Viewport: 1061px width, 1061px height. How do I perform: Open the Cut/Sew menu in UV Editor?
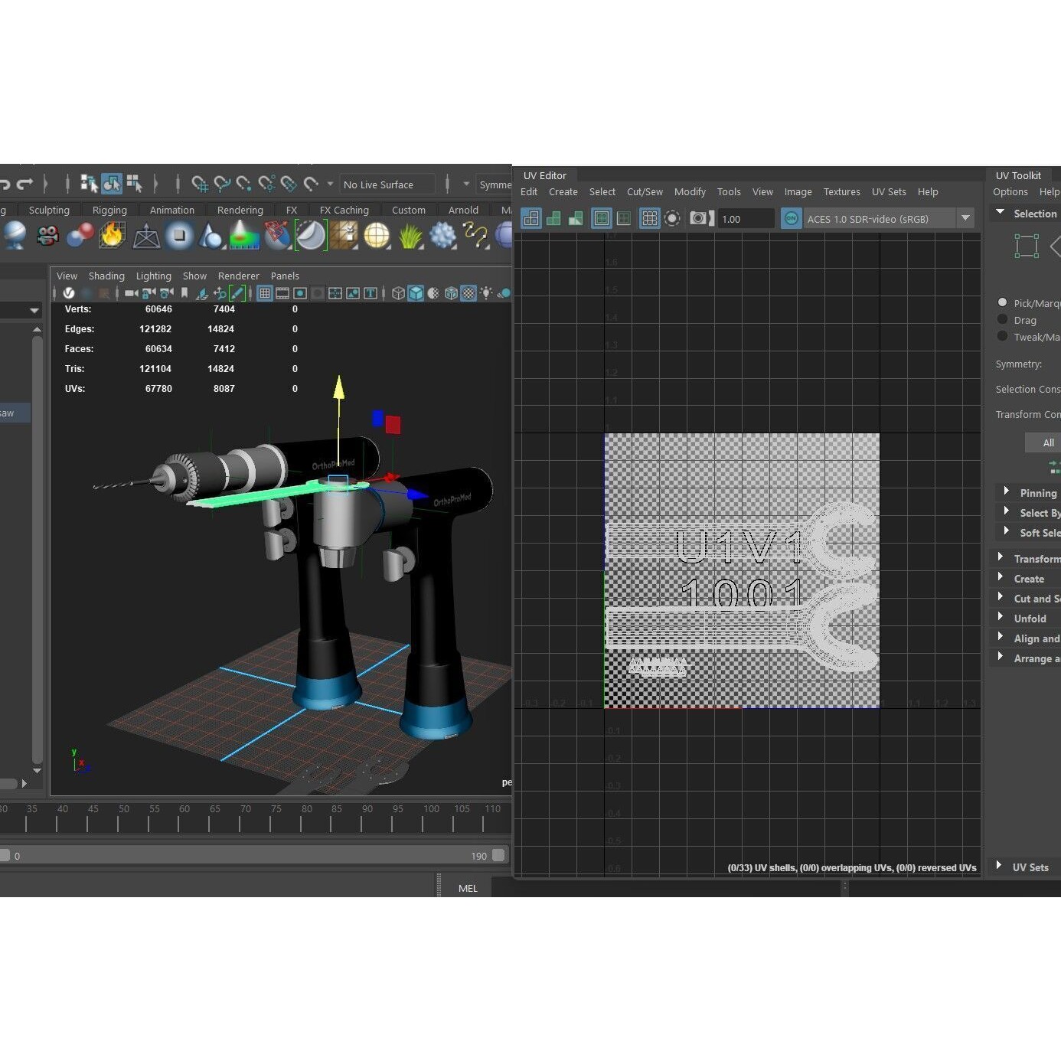click(x=645, y=192)
